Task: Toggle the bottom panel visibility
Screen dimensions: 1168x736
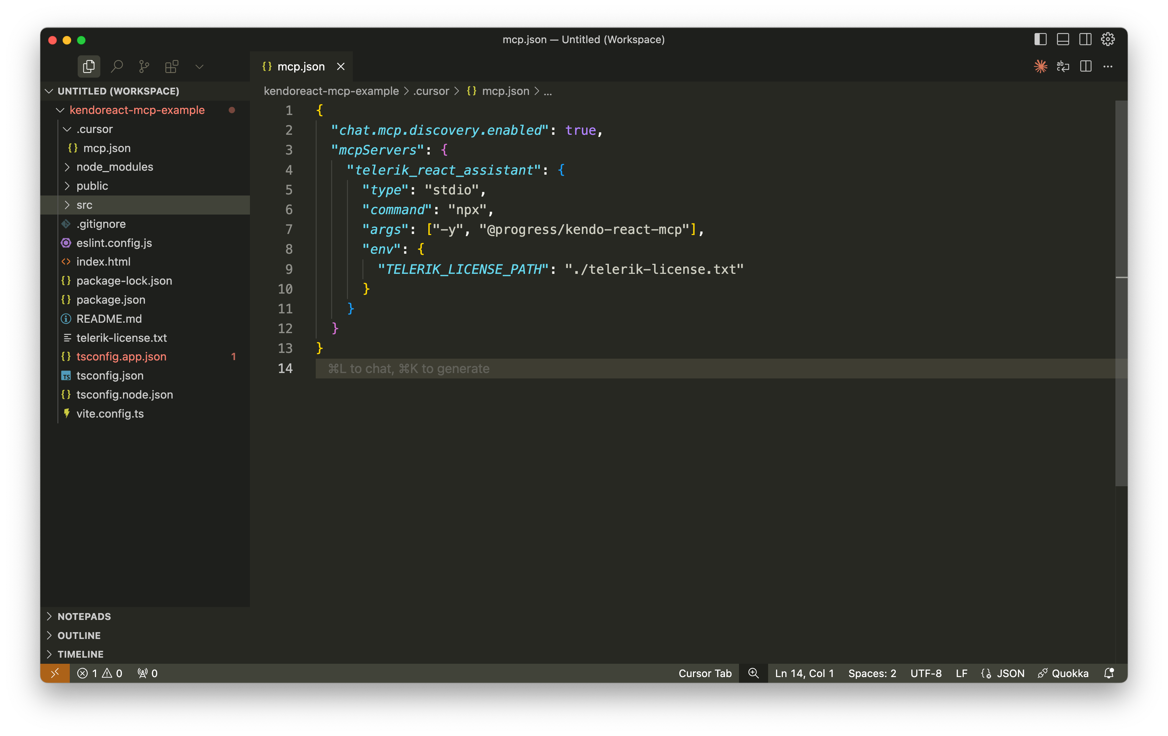Action: tap(1063, 39)
